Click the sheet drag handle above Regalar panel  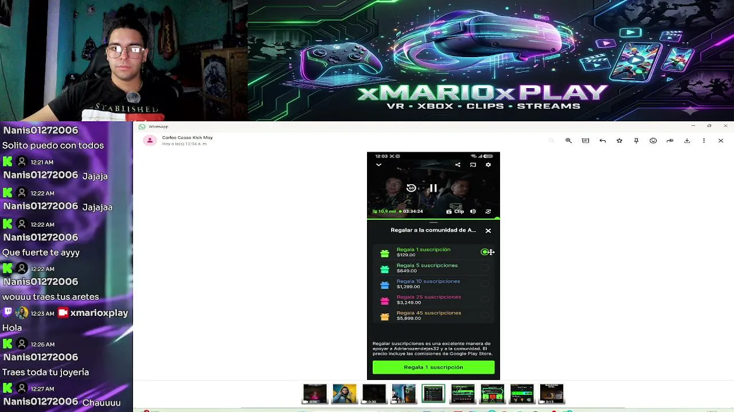coord(434,222)
